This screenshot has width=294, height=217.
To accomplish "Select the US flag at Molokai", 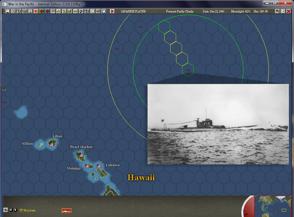I will (87, 166).
